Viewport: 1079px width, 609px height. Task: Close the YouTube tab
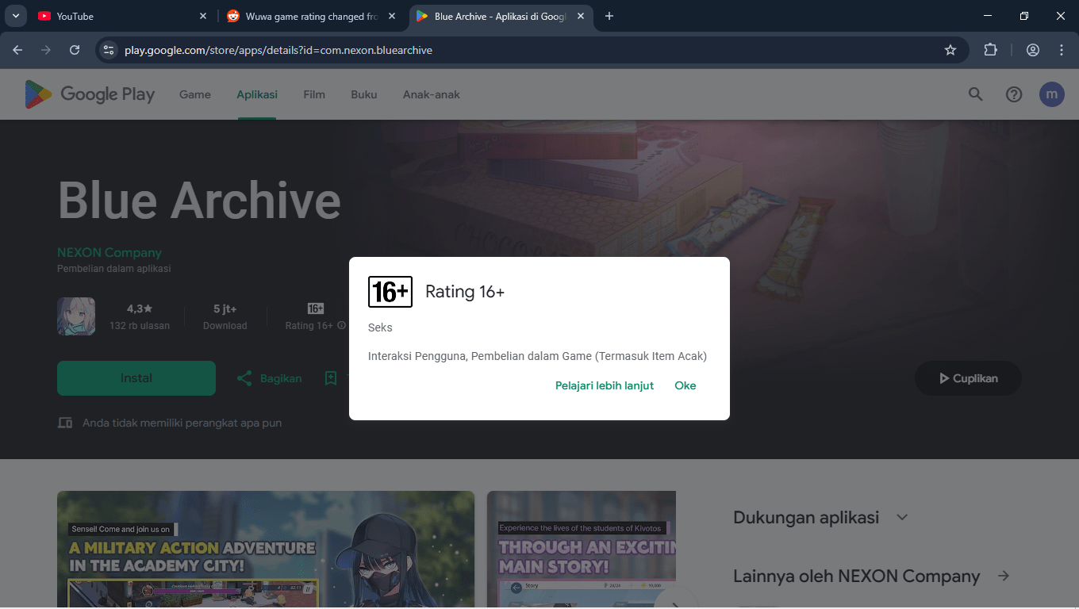[x=203, y=16]
